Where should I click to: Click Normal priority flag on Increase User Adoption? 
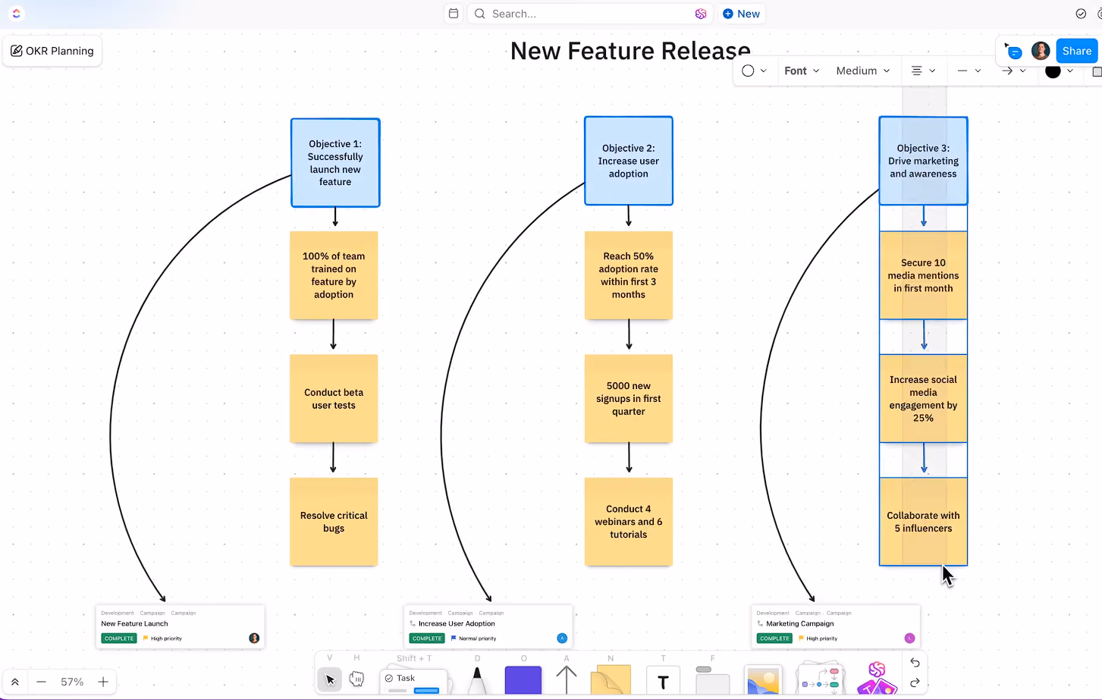[x=473, y=639]
